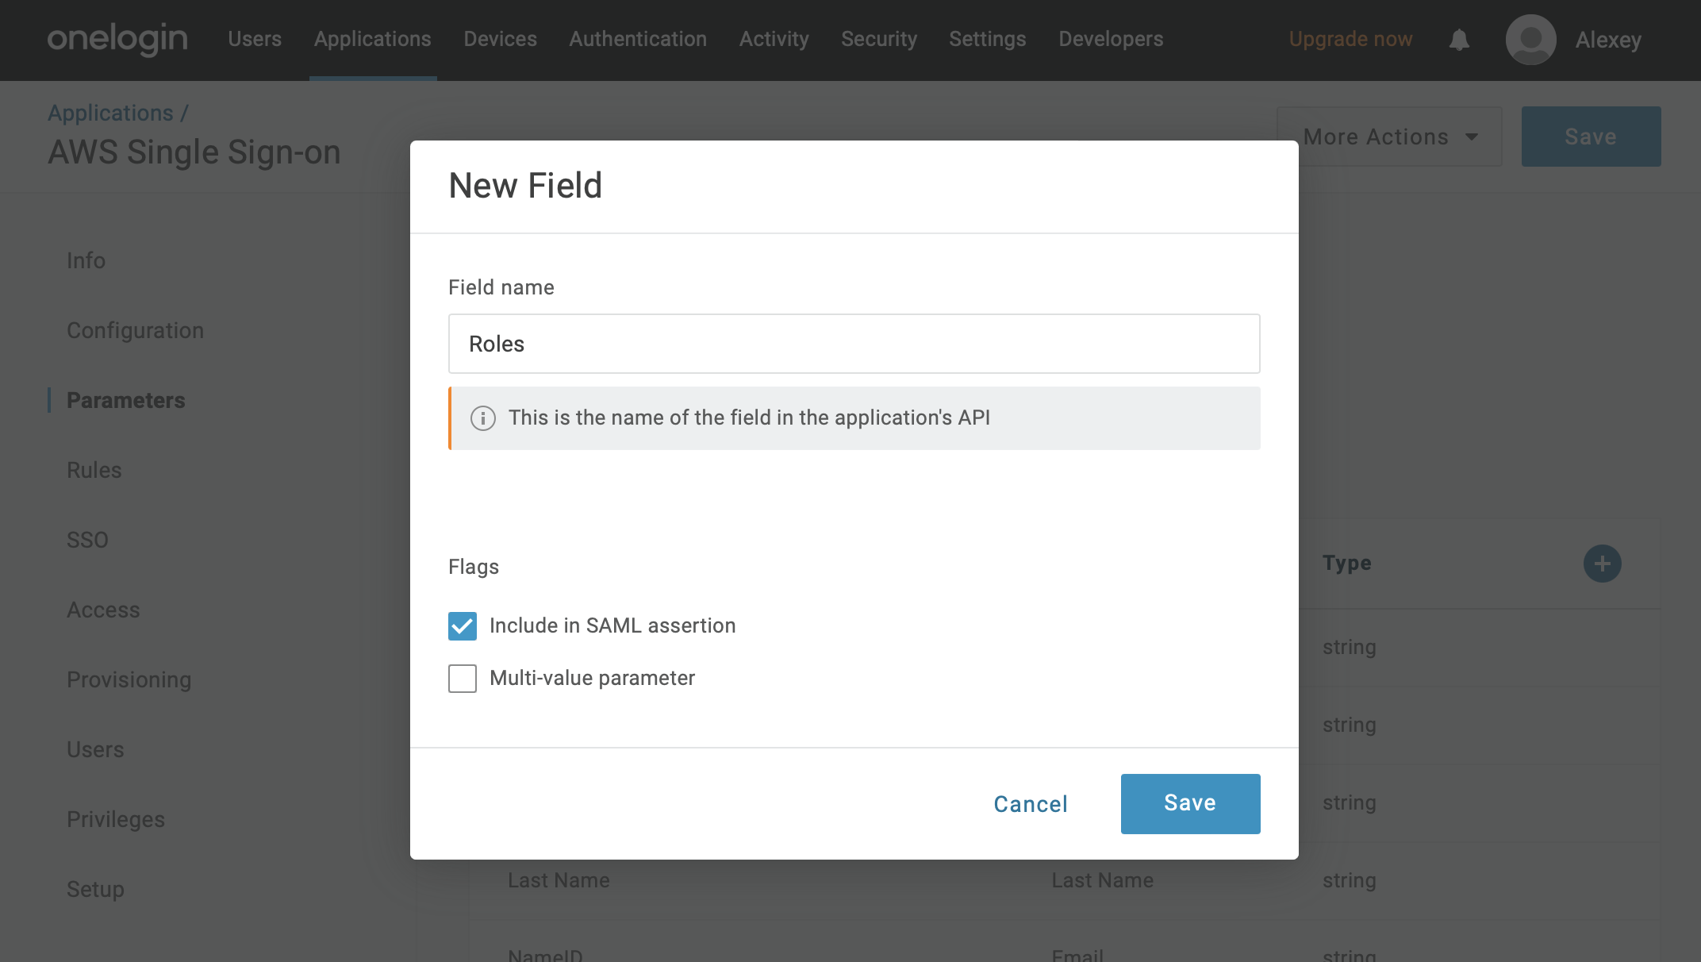The image size is (1701, 962).
Task: Open the Developers menu
Action: pyautogui.click(x=1111, y=39)
